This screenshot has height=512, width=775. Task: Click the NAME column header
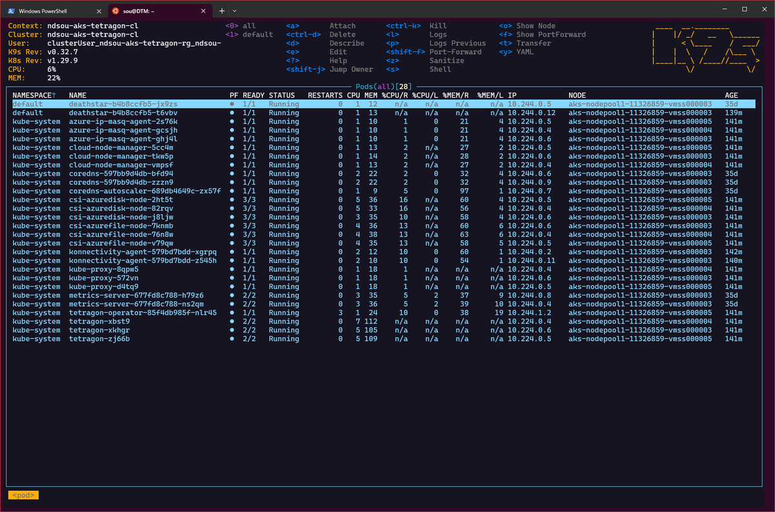pos(77,95)
